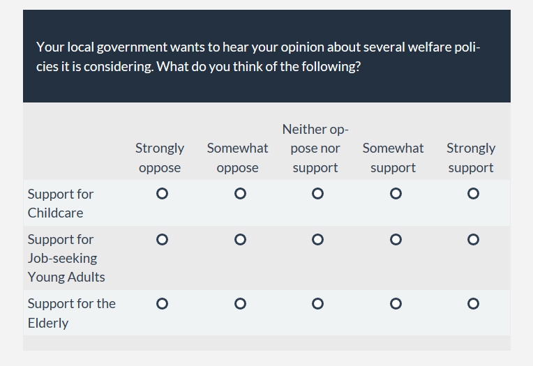Mark Strongly support for the Elderly
The height and width of the screenshot is (366, 533).
[x=473, y=304]
